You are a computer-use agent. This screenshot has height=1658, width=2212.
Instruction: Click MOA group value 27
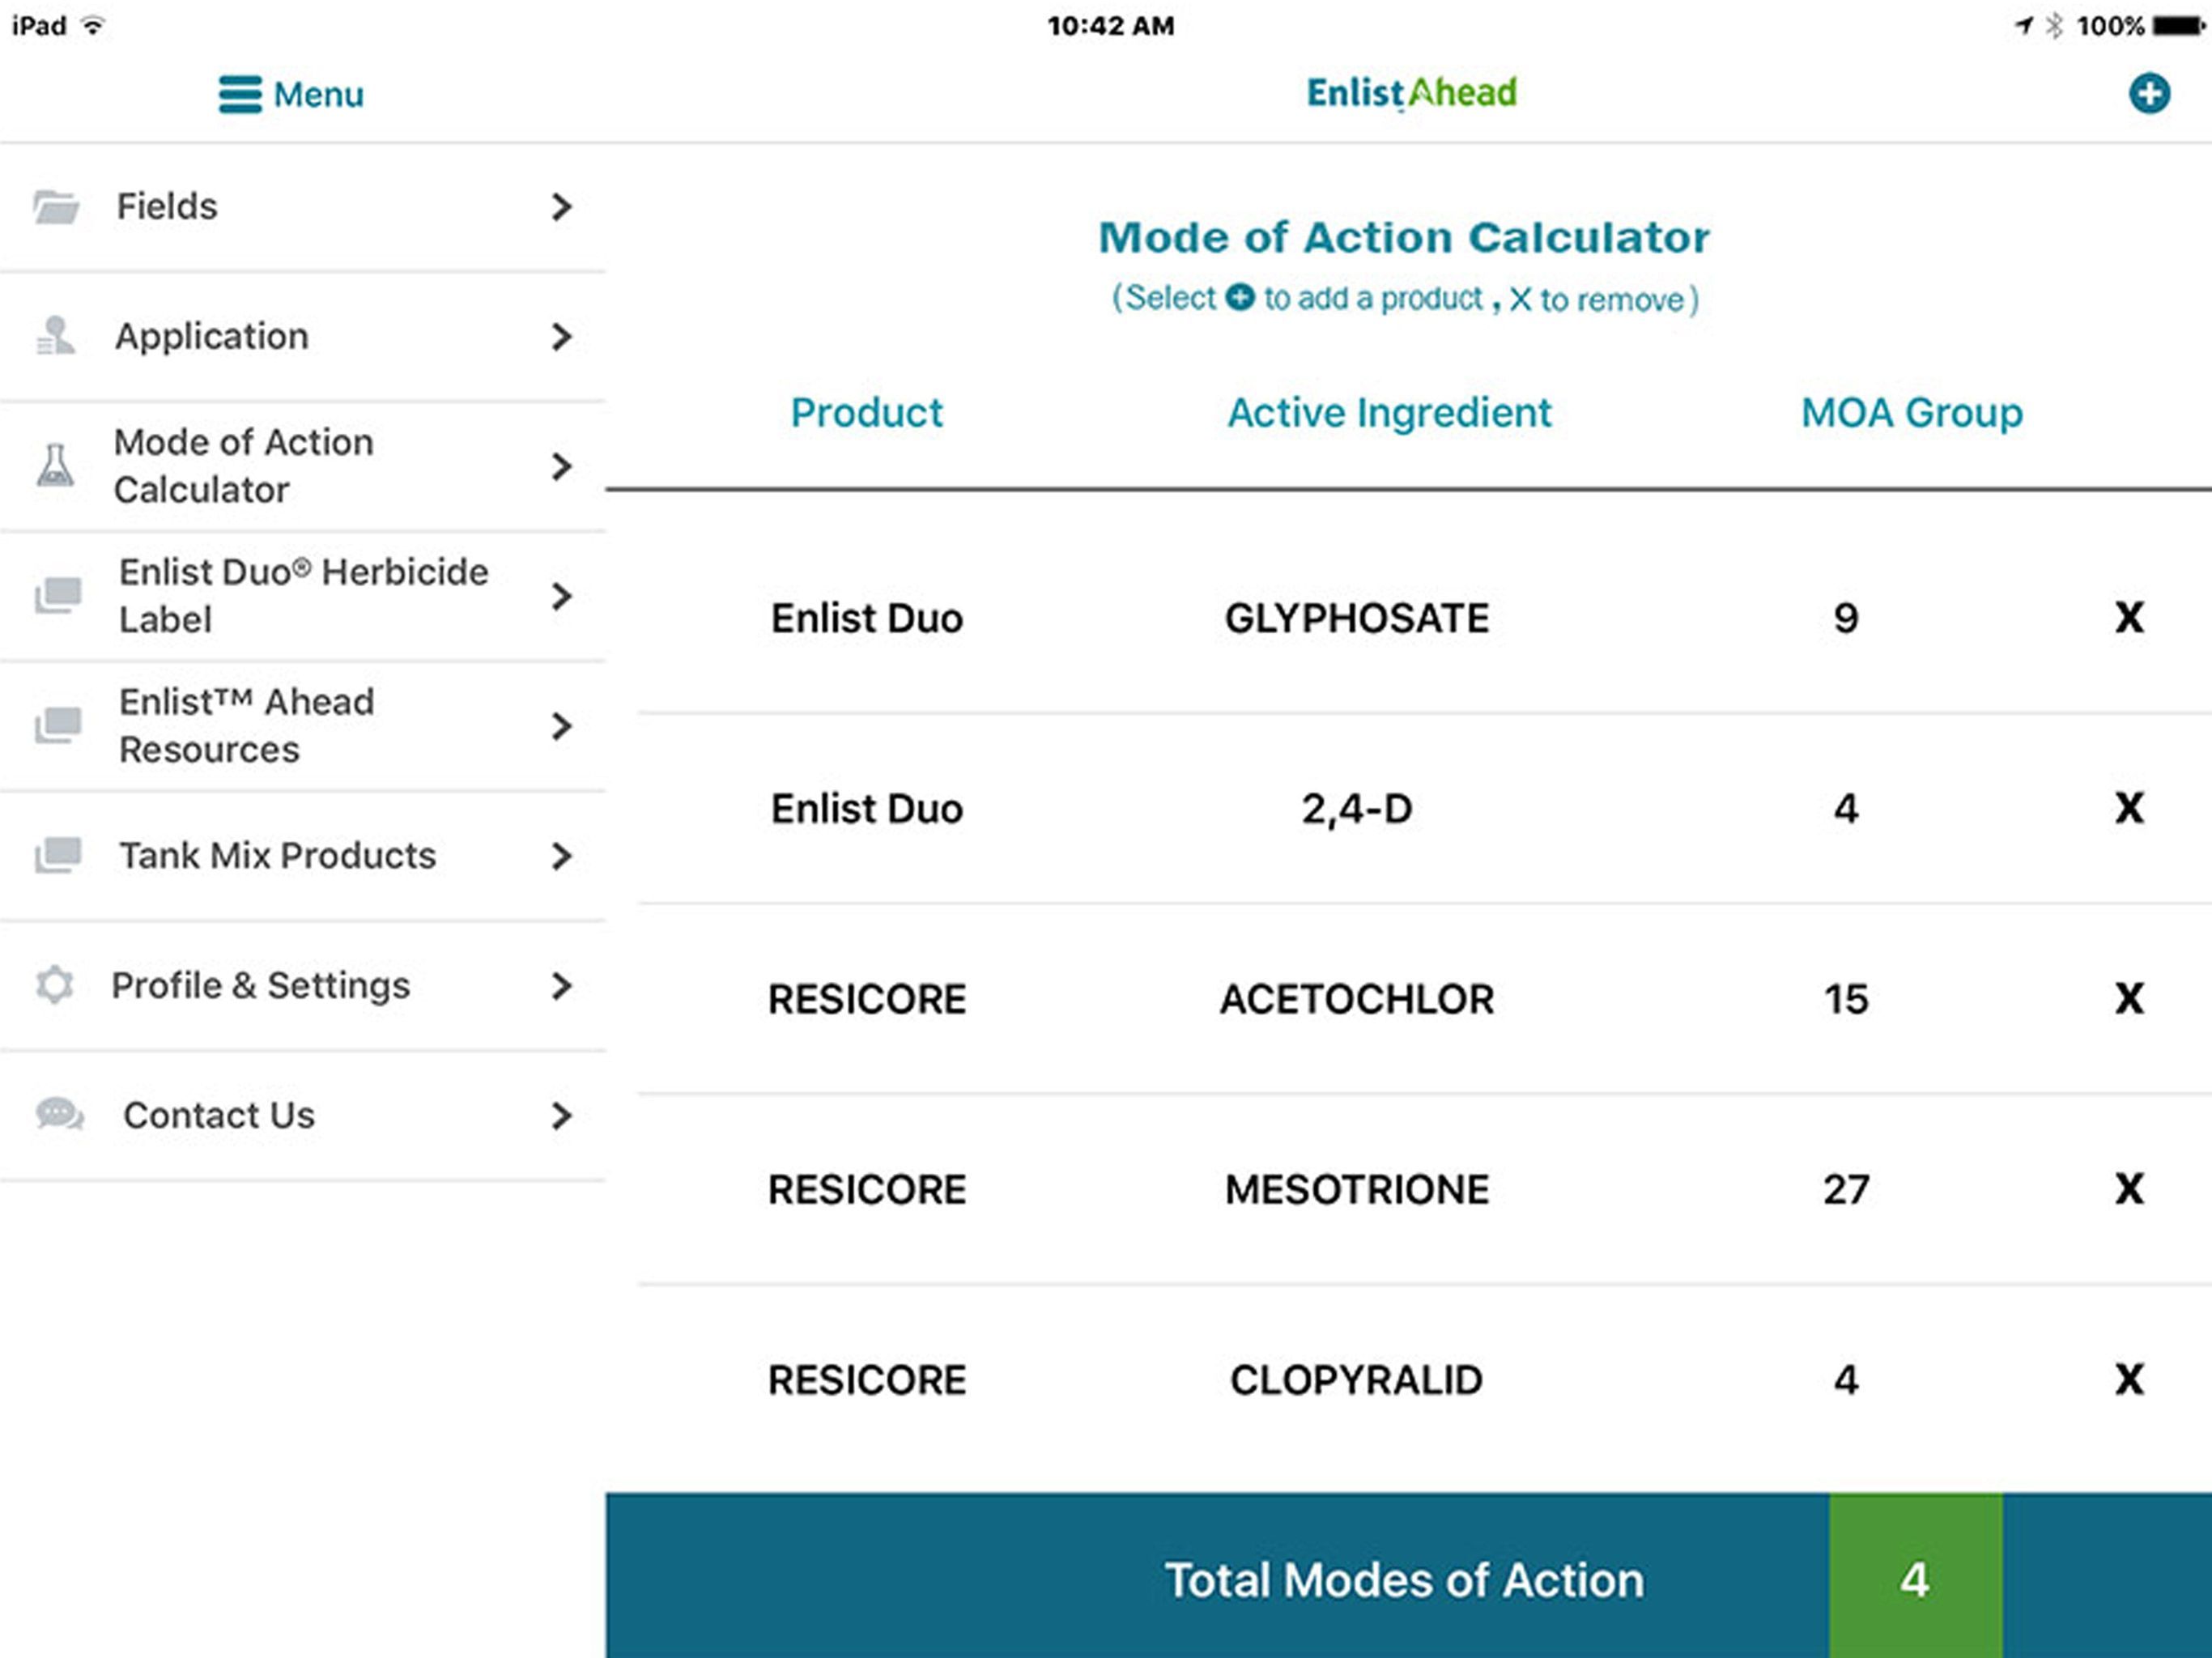[1846, 1190]
